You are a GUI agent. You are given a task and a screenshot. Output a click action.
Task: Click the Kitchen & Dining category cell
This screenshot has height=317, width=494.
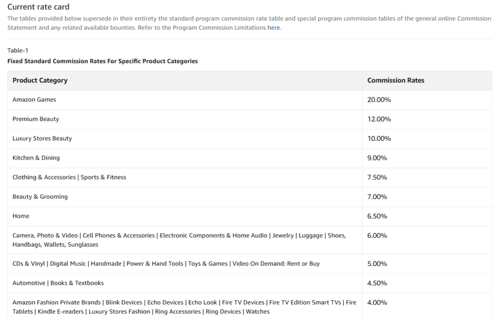(x=36, y=158)
